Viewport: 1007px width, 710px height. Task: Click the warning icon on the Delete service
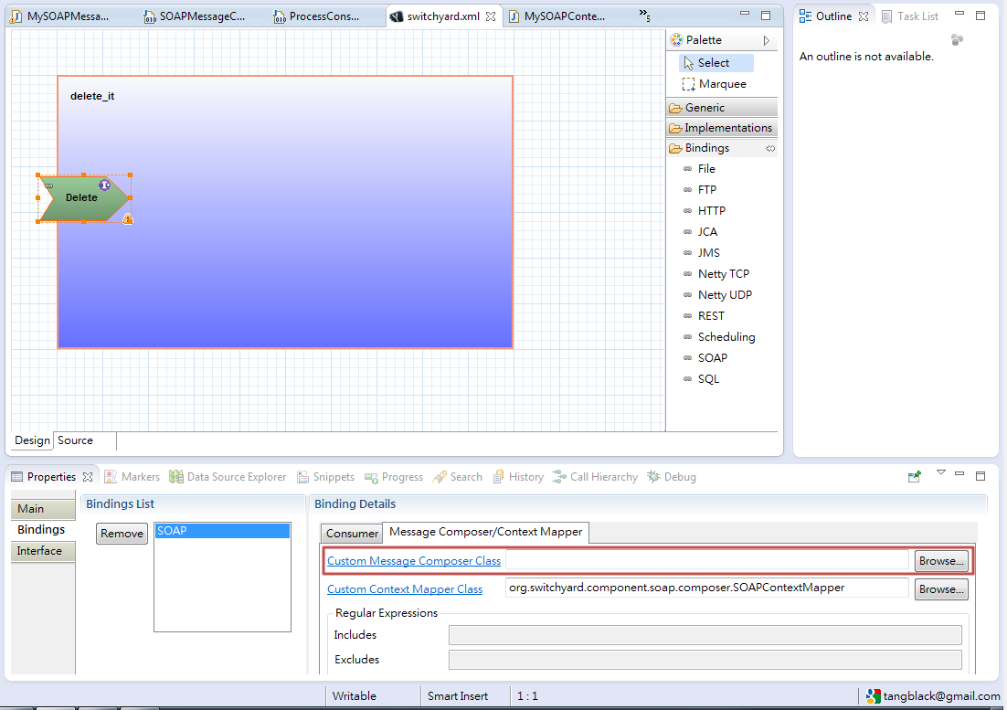[128, 219]
